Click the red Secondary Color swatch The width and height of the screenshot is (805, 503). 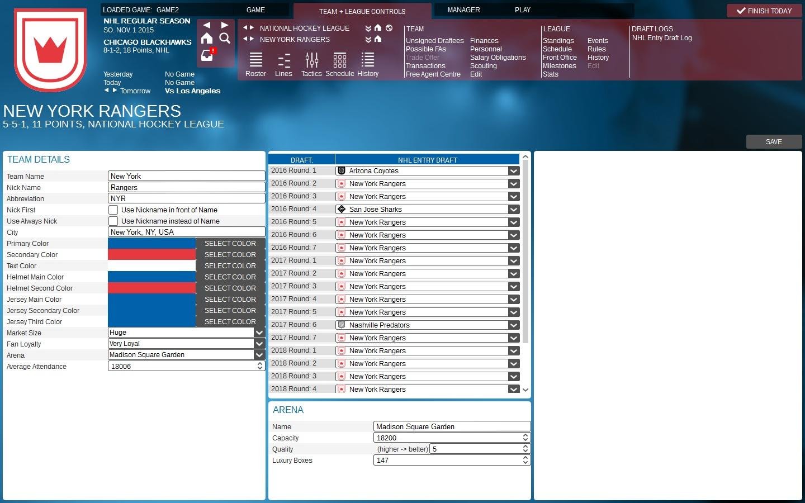(x=151, y=254)
